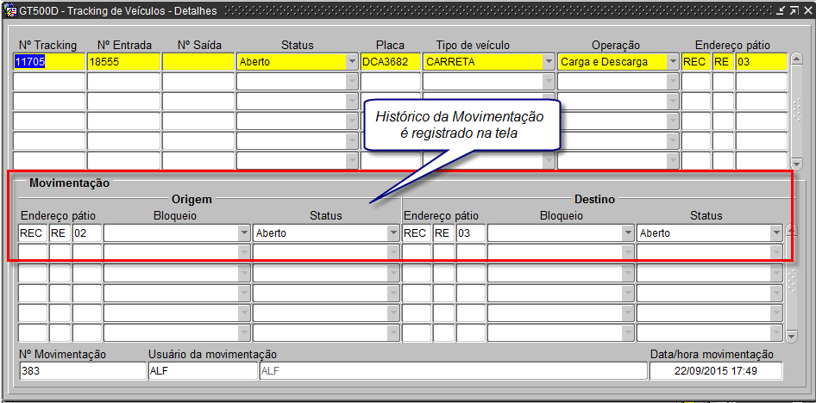Open the Origem Status dropdown showing Aberto
Viewport: 816px width, 403px height.
(393, 233)
